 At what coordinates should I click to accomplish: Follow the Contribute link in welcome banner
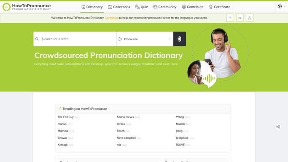coord(112,18)
